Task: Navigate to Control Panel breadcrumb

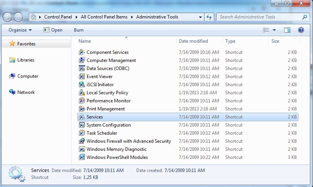Action: point(58,17)
